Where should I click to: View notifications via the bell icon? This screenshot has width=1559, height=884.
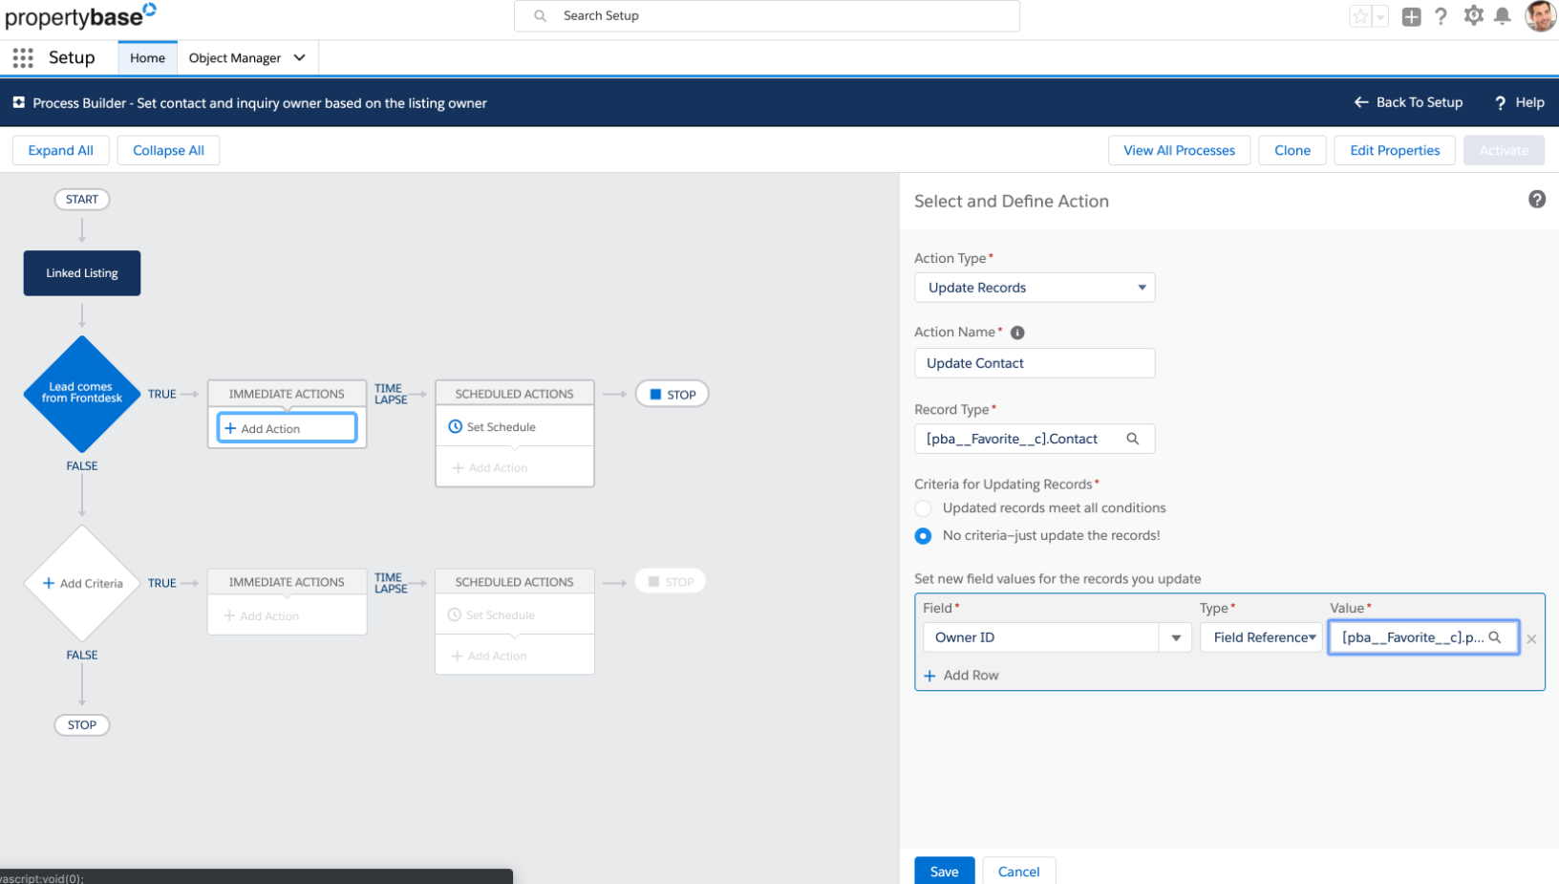tap(1503, 15)
